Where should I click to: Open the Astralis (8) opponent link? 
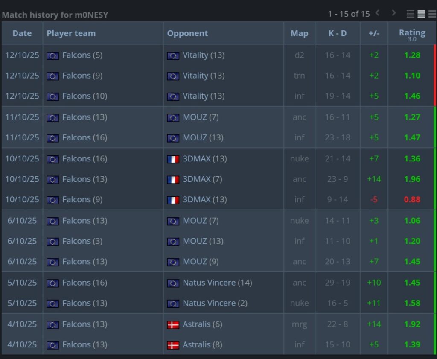(x=202, y=344)
